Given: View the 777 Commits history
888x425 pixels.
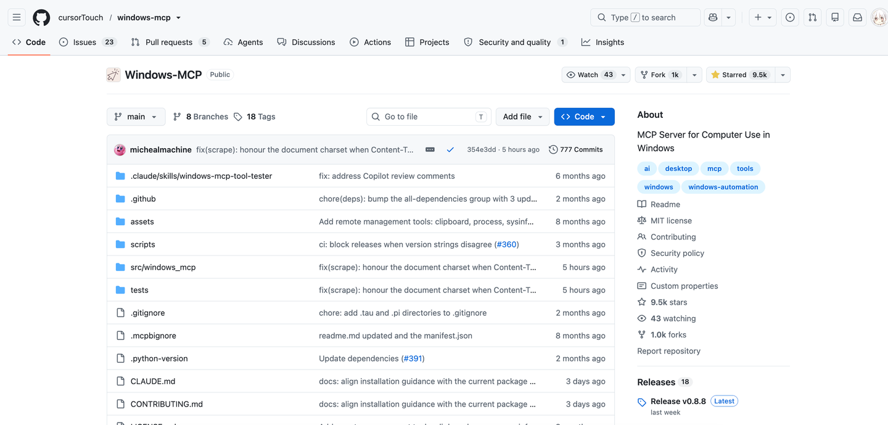Looking at the screenshot, I should (576, 150).
